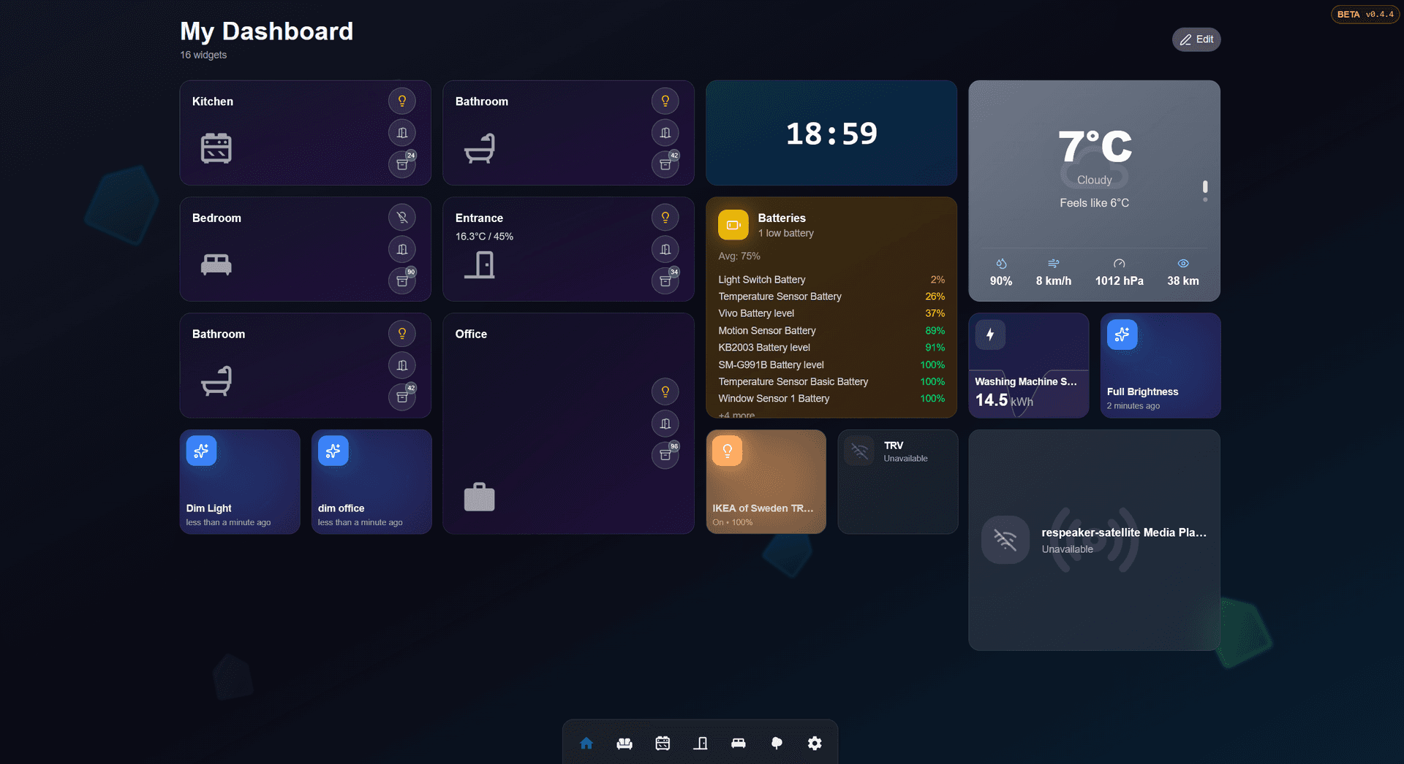Expand the +4 more battery entries
Image resolution: width=1404 pixels, height=764 pixels.
pos(735,415)
